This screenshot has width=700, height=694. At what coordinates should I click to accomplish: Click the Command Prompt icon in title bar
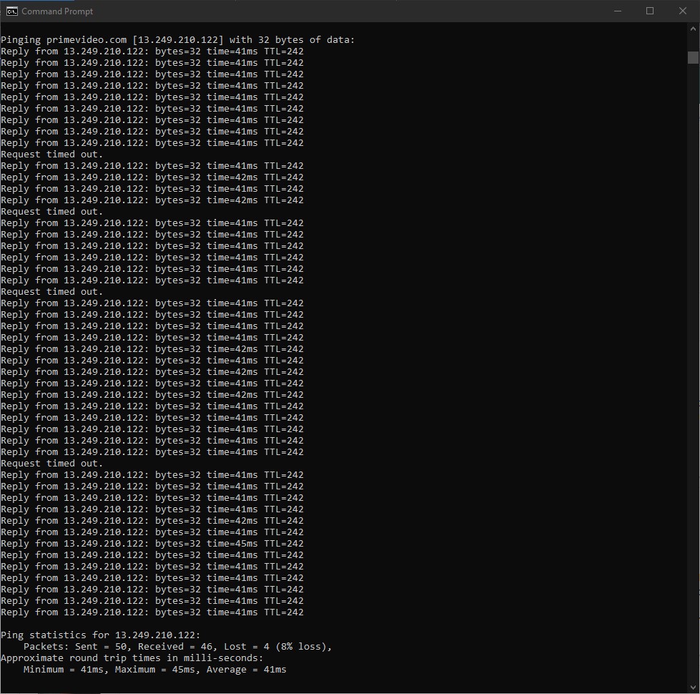pos(11,11)
